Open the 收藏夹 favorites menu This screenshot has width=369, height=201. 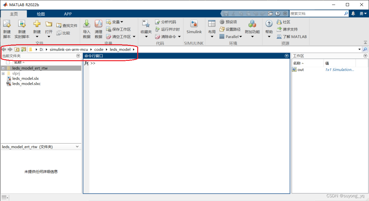(x=146, y=29)
